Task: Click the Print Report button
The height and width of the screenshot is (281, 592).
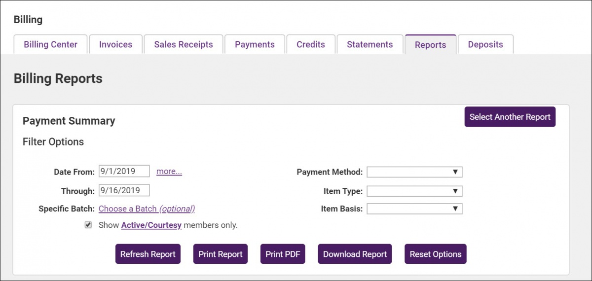Action: (220, 254)
